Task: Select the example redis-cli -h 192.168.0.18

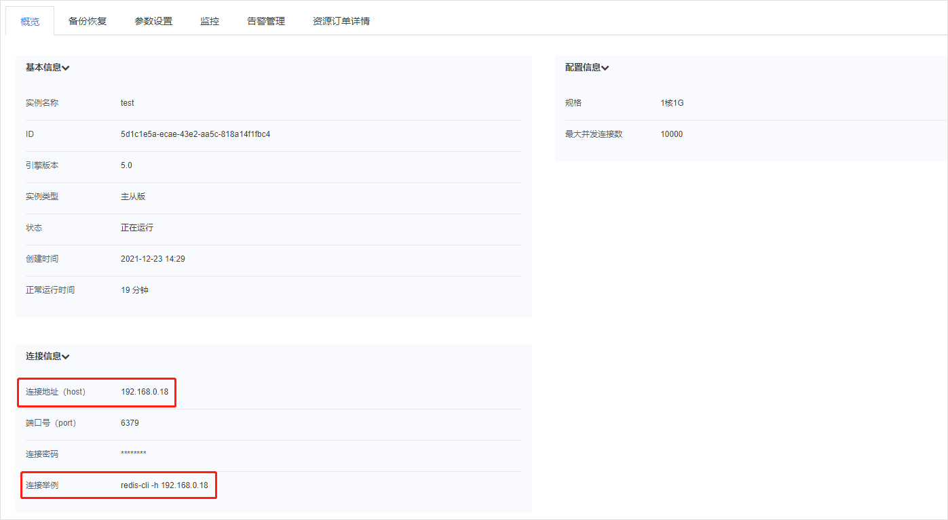Action: click(164, 485)
